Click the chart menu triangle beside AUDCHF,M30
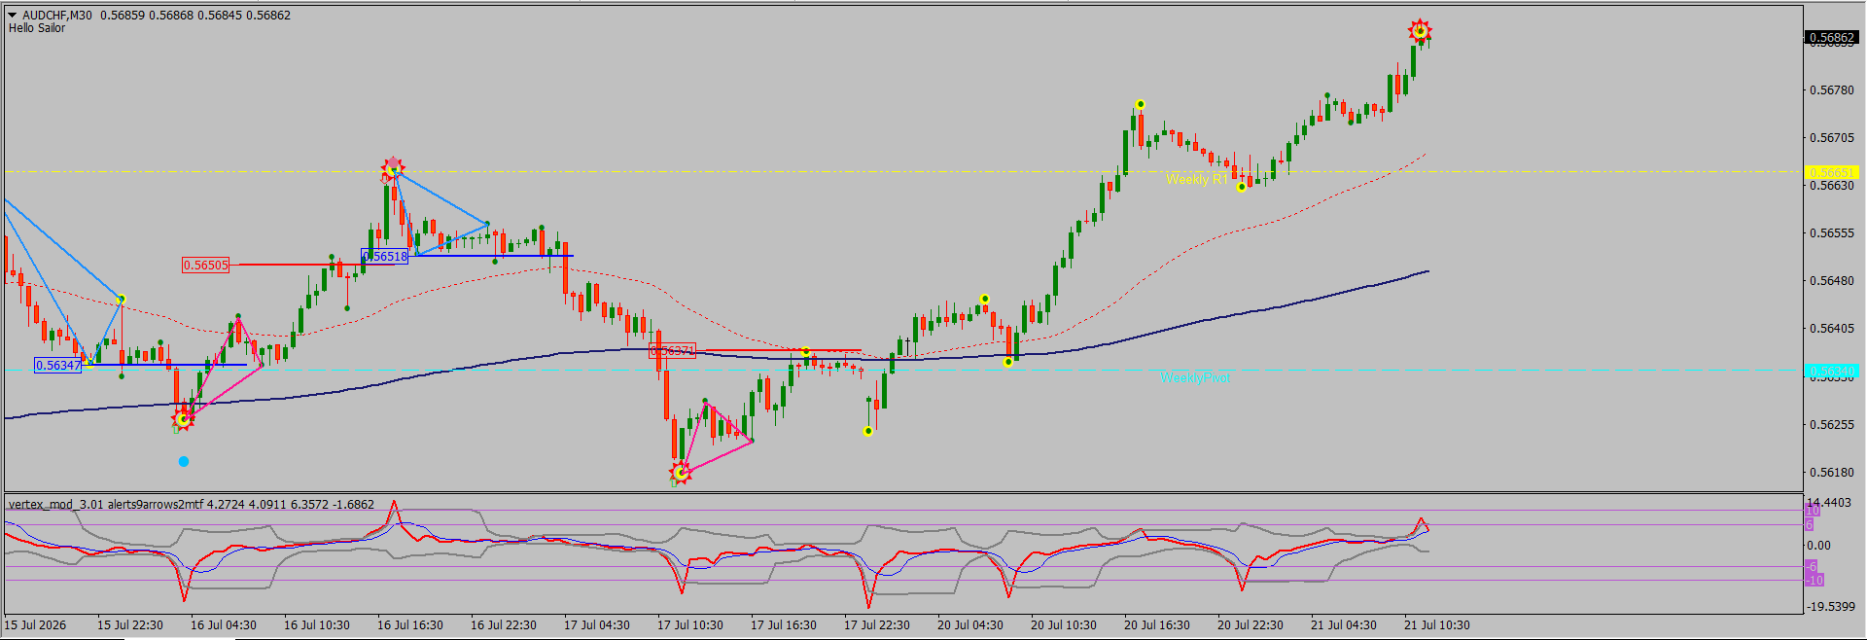The height and width of the screenshot is (640, 1867). click(x=13, y=15)
